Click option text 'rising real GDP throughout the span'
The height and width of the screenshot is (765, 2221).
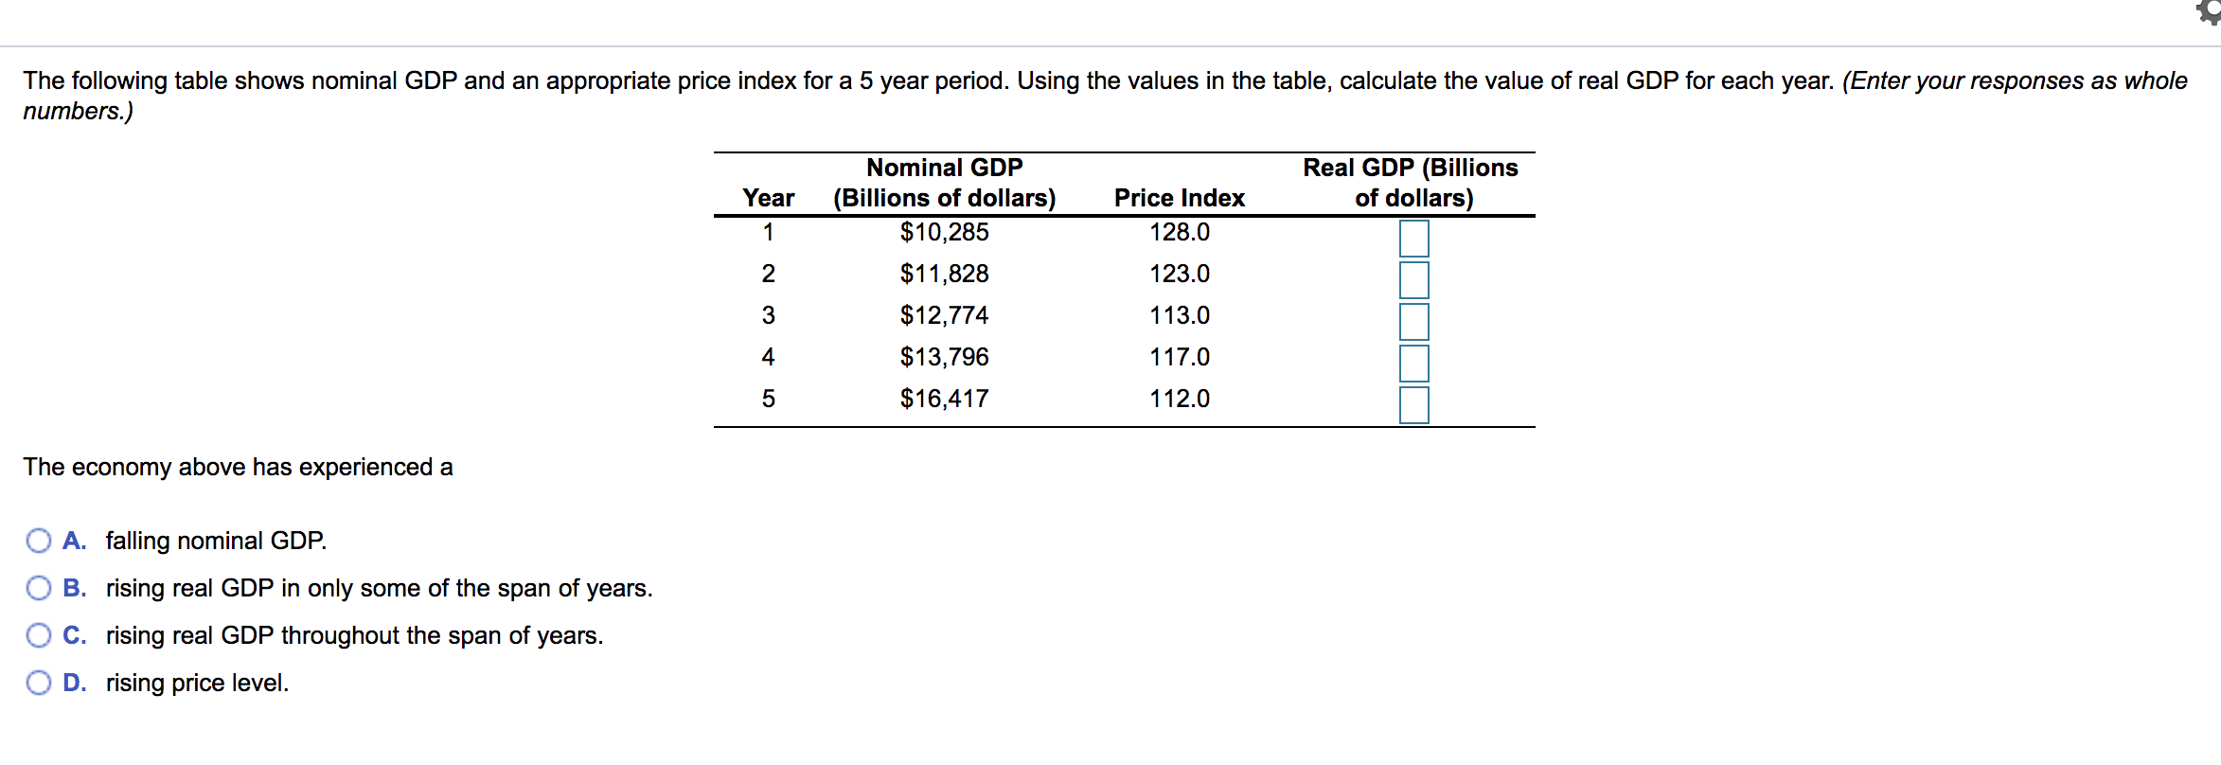[x=354, y=634]
